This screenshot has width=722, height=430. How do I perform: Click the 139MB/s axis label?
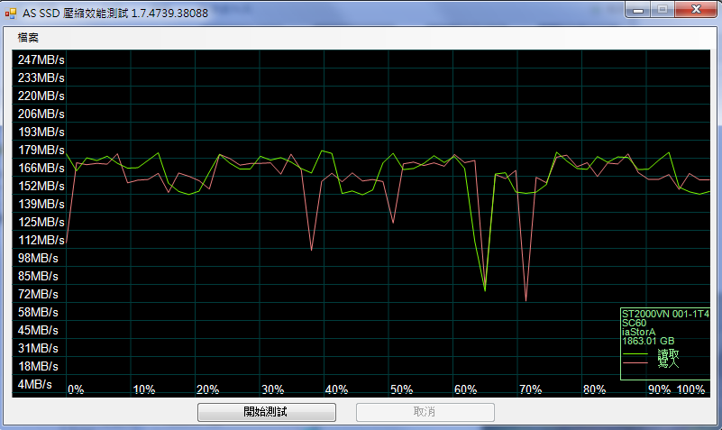coord(41,204)
